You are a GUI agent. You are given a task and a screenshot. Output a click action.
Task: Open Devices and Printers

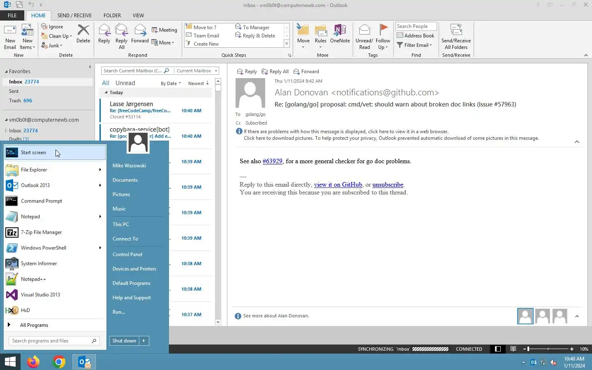click(x=134, y=269)
